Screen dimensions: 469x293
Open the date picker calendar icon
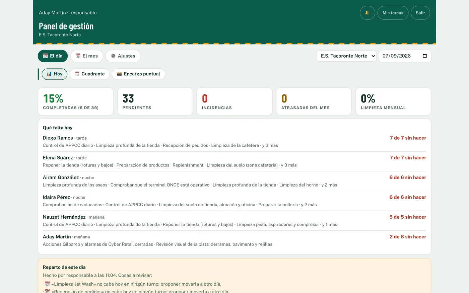[425, 56]
